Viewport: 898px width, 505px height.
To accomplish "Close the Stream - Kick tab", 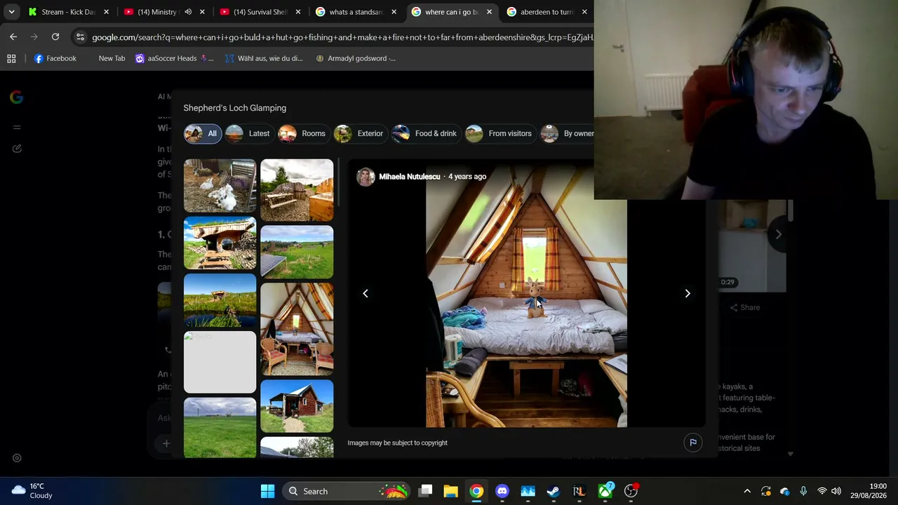I will coord(107,12).
